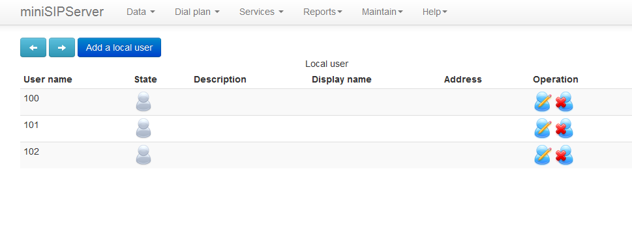Click the Address column header
This screenshot has height=245, width=632.
(462, 79)
